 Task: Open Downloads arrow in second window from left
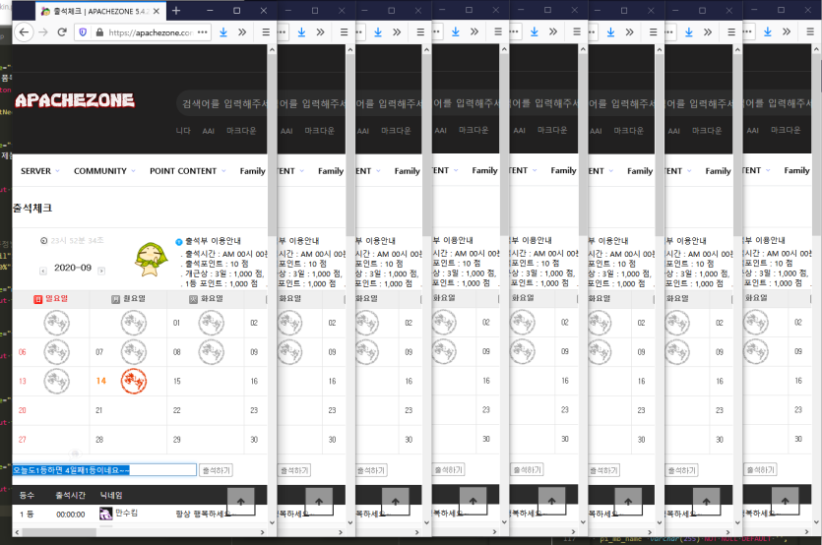(301, 32)
